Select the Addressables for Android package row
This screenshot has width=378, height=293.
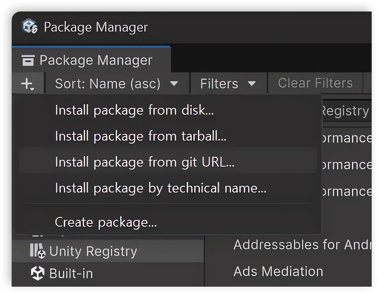tap(288, 244)
